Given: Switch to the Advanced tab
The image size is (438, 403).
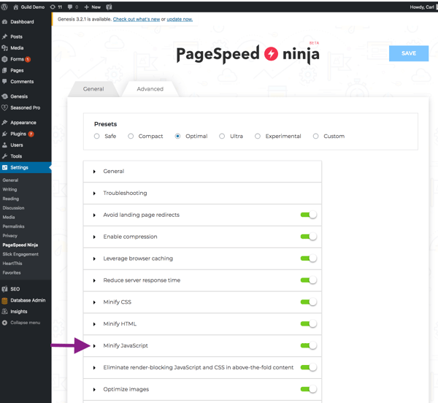Looking at the screenshot, I should [150, 89].
